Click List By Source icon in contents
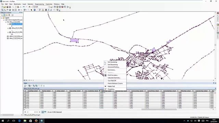 click(4, 15)
